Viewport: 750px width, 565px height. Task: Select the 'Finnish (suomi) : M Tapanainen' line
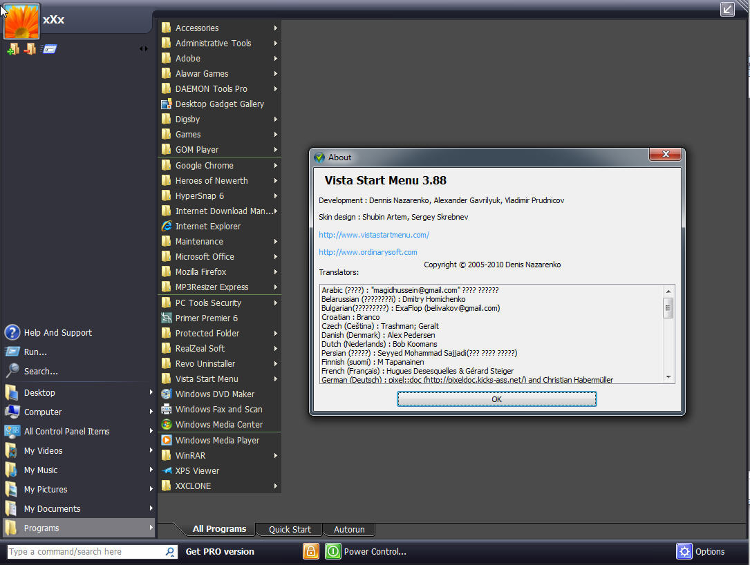pos(373,362)
